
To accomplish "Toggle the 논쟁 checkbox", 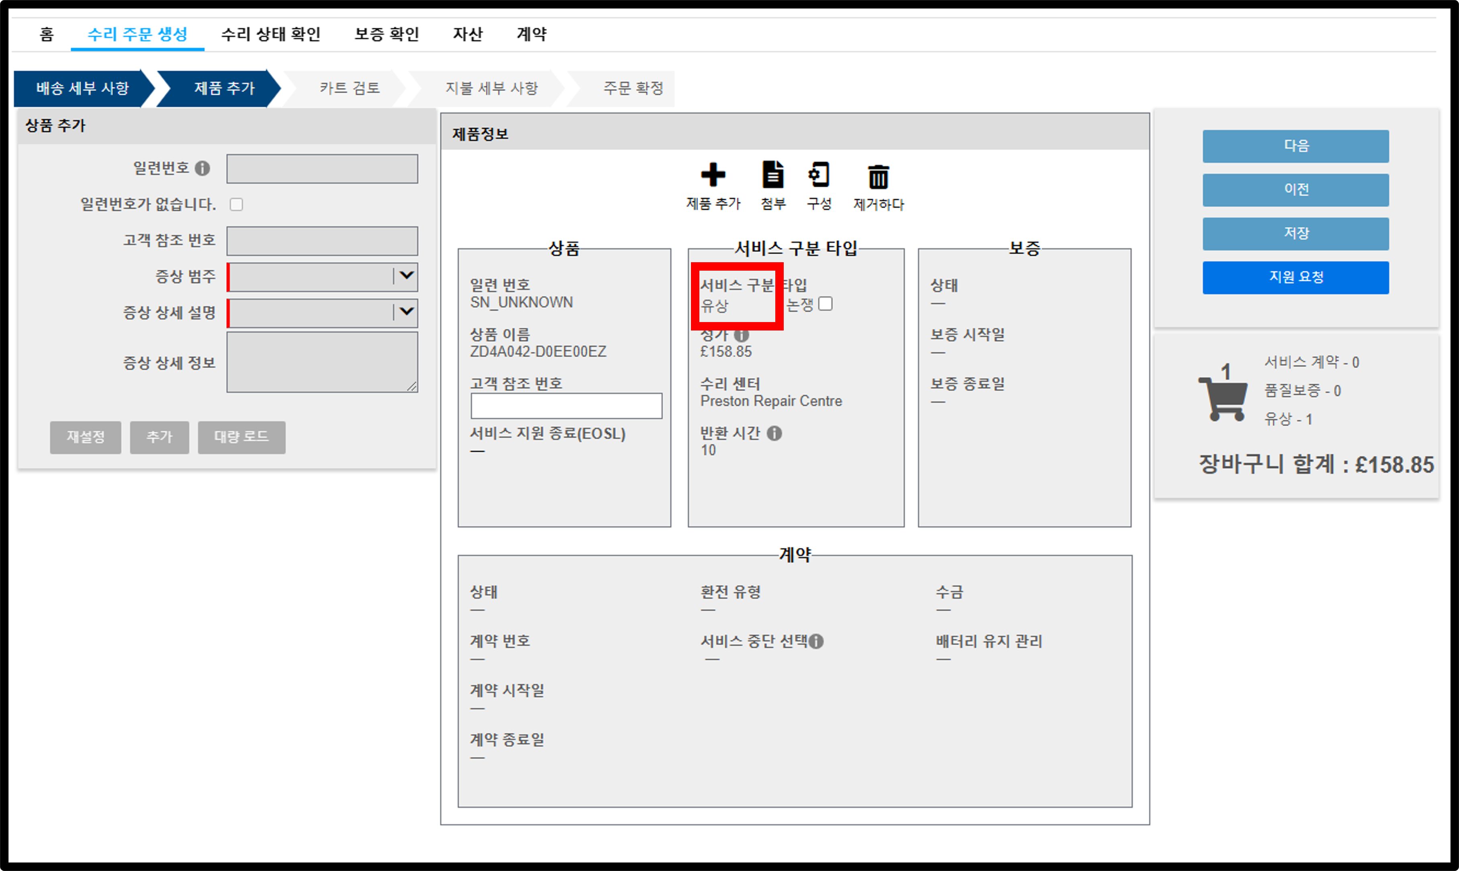I will click(826, 304).
